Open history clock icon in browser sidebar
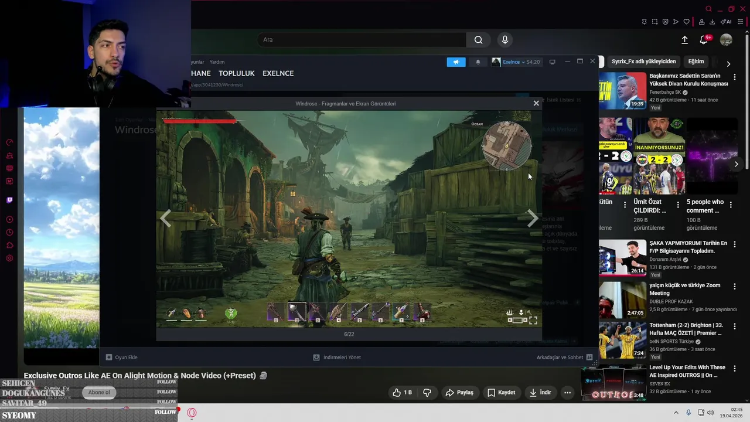 click(x=9, y=232)
